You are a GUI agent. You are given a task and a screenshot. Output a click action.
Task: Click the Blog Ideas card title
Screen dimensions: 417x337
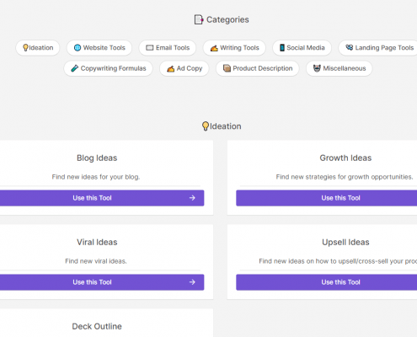97,158
